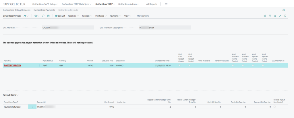Open row options for payout PO000EXSB6VZDX
294x118 pixels.
tap(39, 66)
